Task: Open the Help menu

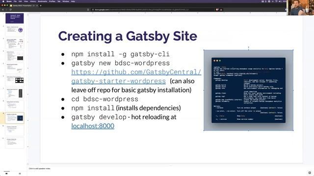Action: coord(73,1)
